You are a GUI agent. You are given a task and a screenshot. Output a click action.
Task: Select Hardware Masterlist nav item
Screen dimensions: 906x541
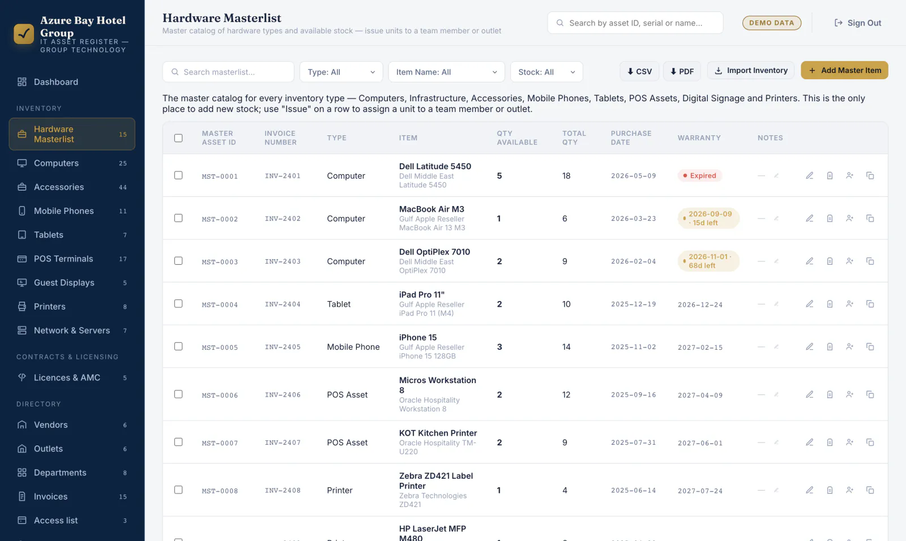pyautogui.click(x=72, y=134)
